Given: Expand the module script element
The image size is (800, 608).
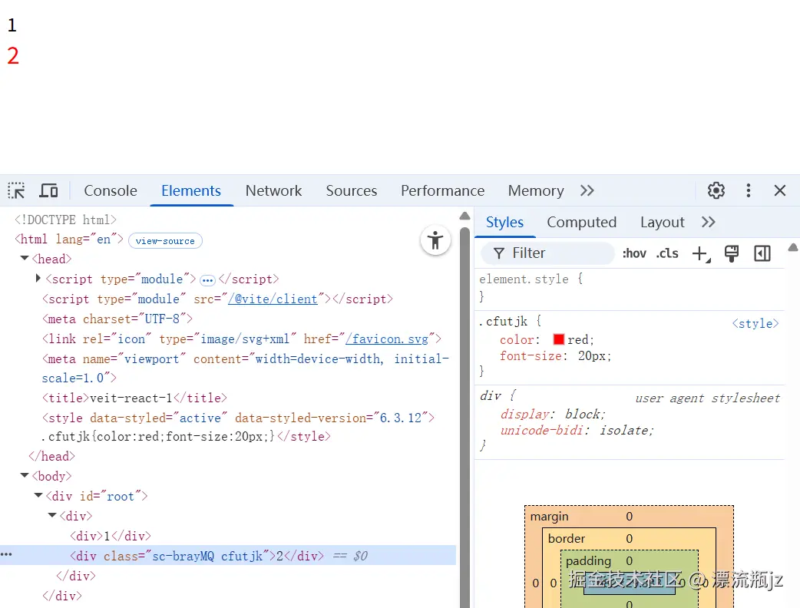Looking at the screenshot, I should tap(37, 279).
